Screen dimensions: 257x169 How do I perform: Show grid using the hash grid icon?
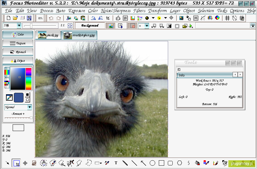tap(227, 18)
